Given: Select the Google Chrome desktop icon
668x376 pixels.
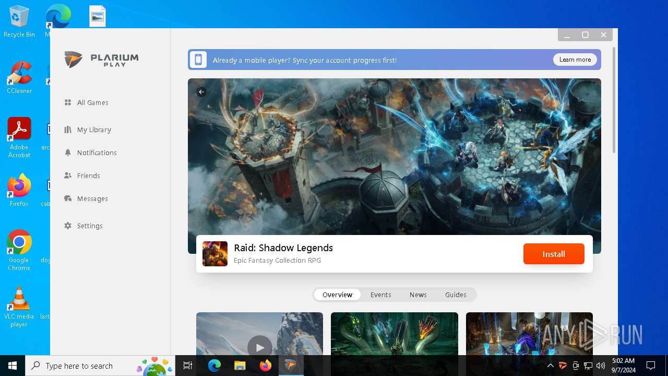Looking at the screenshot, I should click(19, 251).
